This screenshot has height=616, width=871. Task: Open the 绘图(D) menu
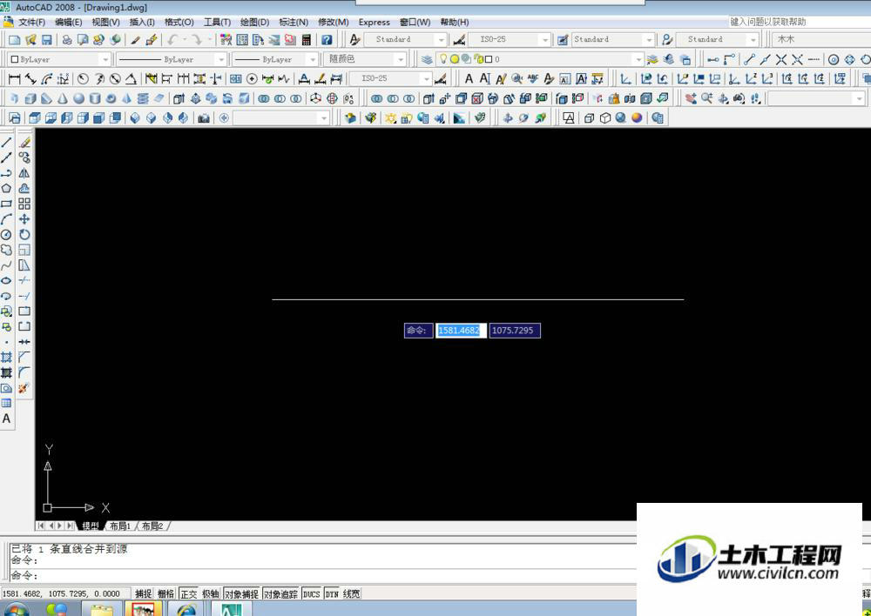[x=254, y=23]
